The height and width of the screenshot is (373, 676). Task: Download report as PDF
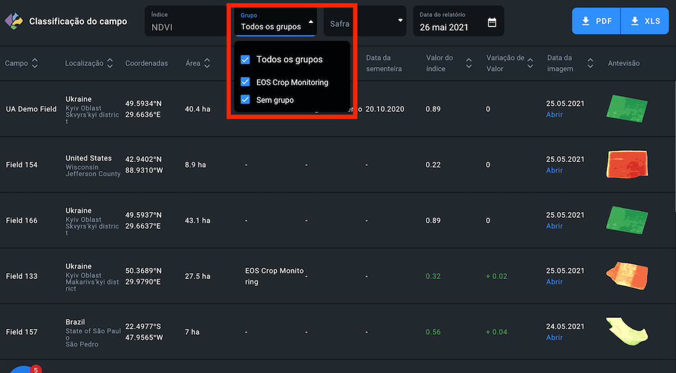pyautogui.click(x=596, y=21)
